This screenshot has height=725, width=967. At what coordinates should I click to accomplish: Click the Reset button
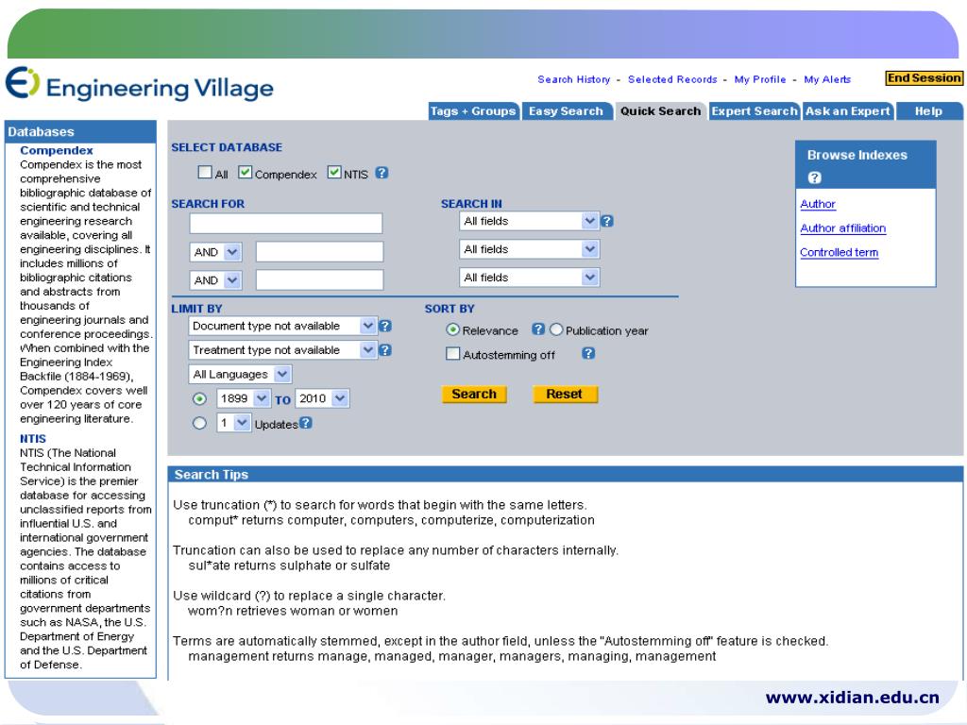tap(565, 394)
